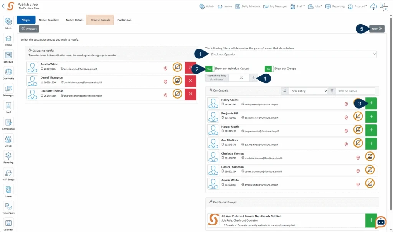The height and width of the screenshot is (232, 393).
Task: Click the filter funnel icon
Action: pyautogui.click(x=332, y=91)
